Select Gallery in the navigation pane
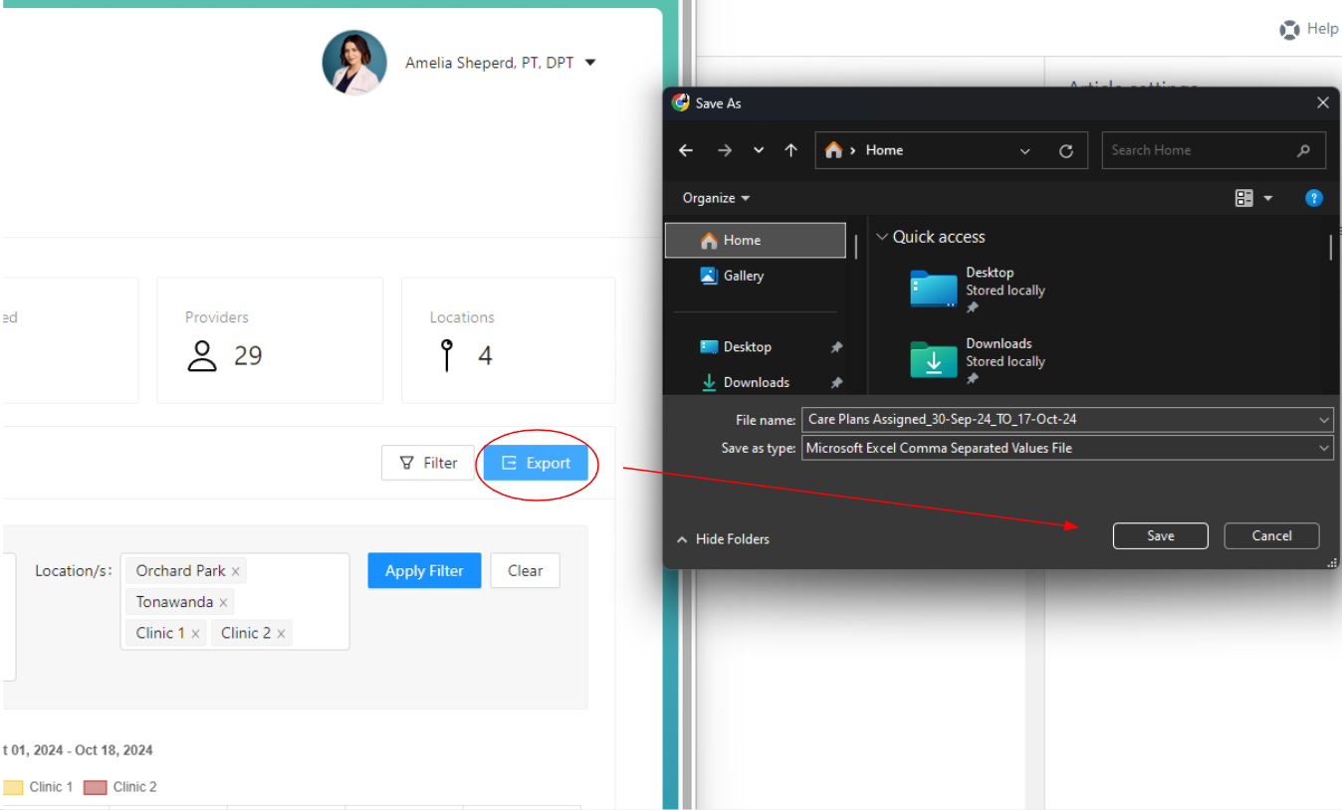This screenshot has height=810, width=1342. point(743,276)
